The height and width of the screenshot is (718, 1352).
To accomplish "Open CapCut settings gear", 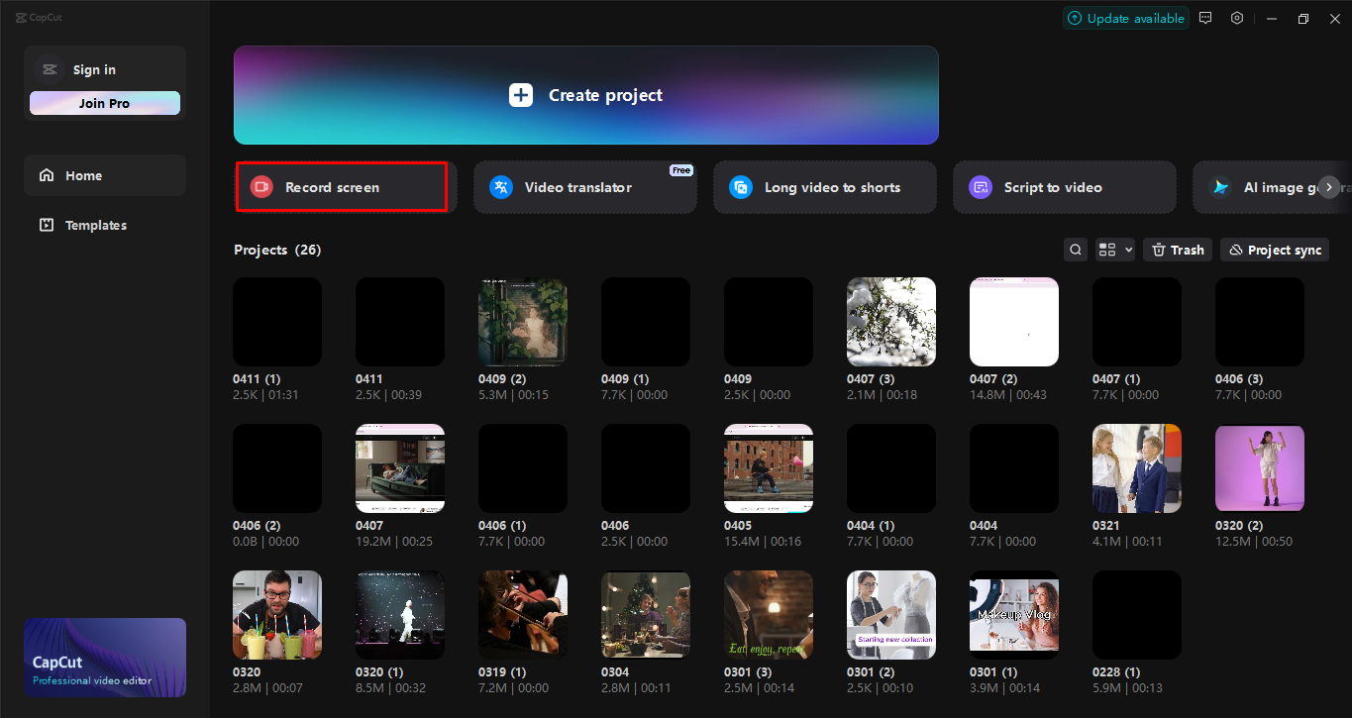I will [1236, 17].
